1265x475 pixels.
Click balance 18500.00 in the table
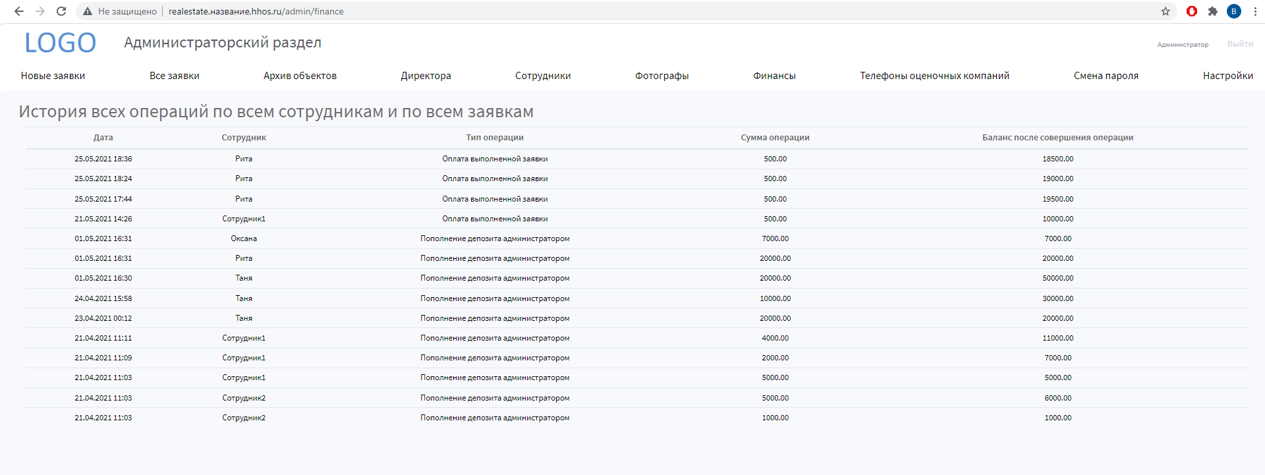(1058, 159)
